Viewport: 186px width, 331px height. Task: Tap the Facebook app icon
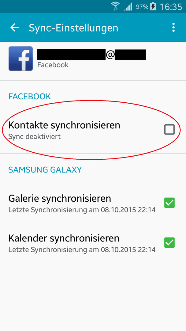[20, 59]
